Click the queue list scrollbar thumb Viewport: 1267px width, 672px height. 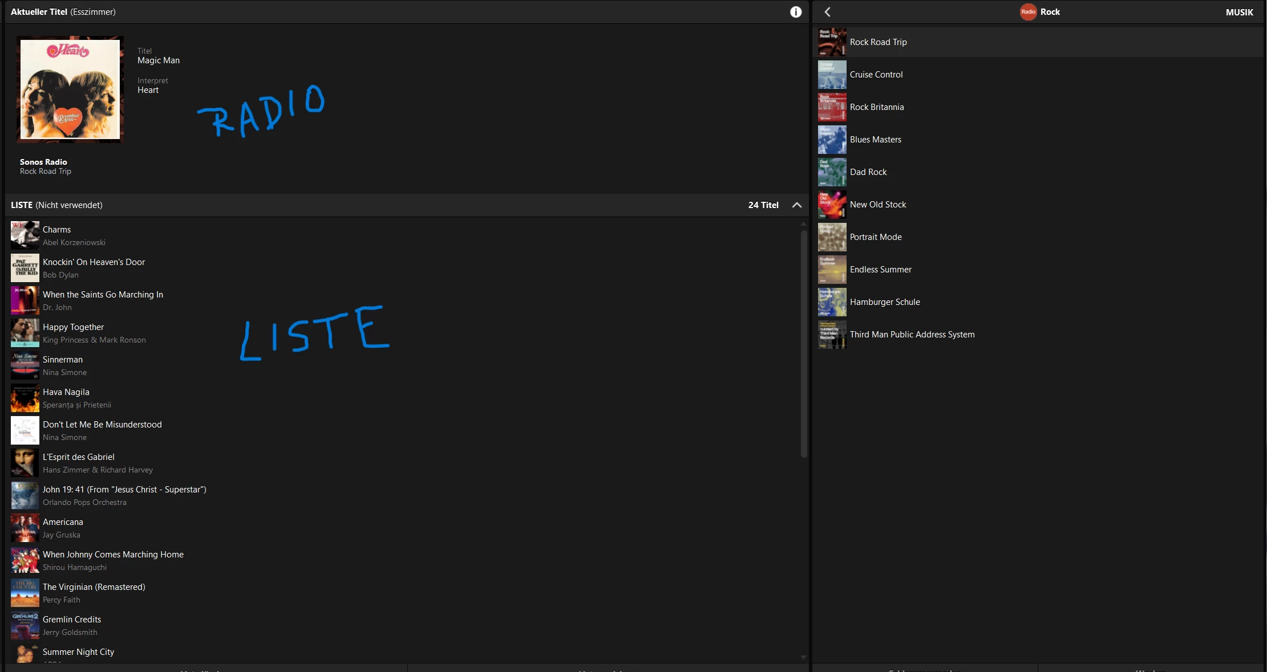pos(804,344)
